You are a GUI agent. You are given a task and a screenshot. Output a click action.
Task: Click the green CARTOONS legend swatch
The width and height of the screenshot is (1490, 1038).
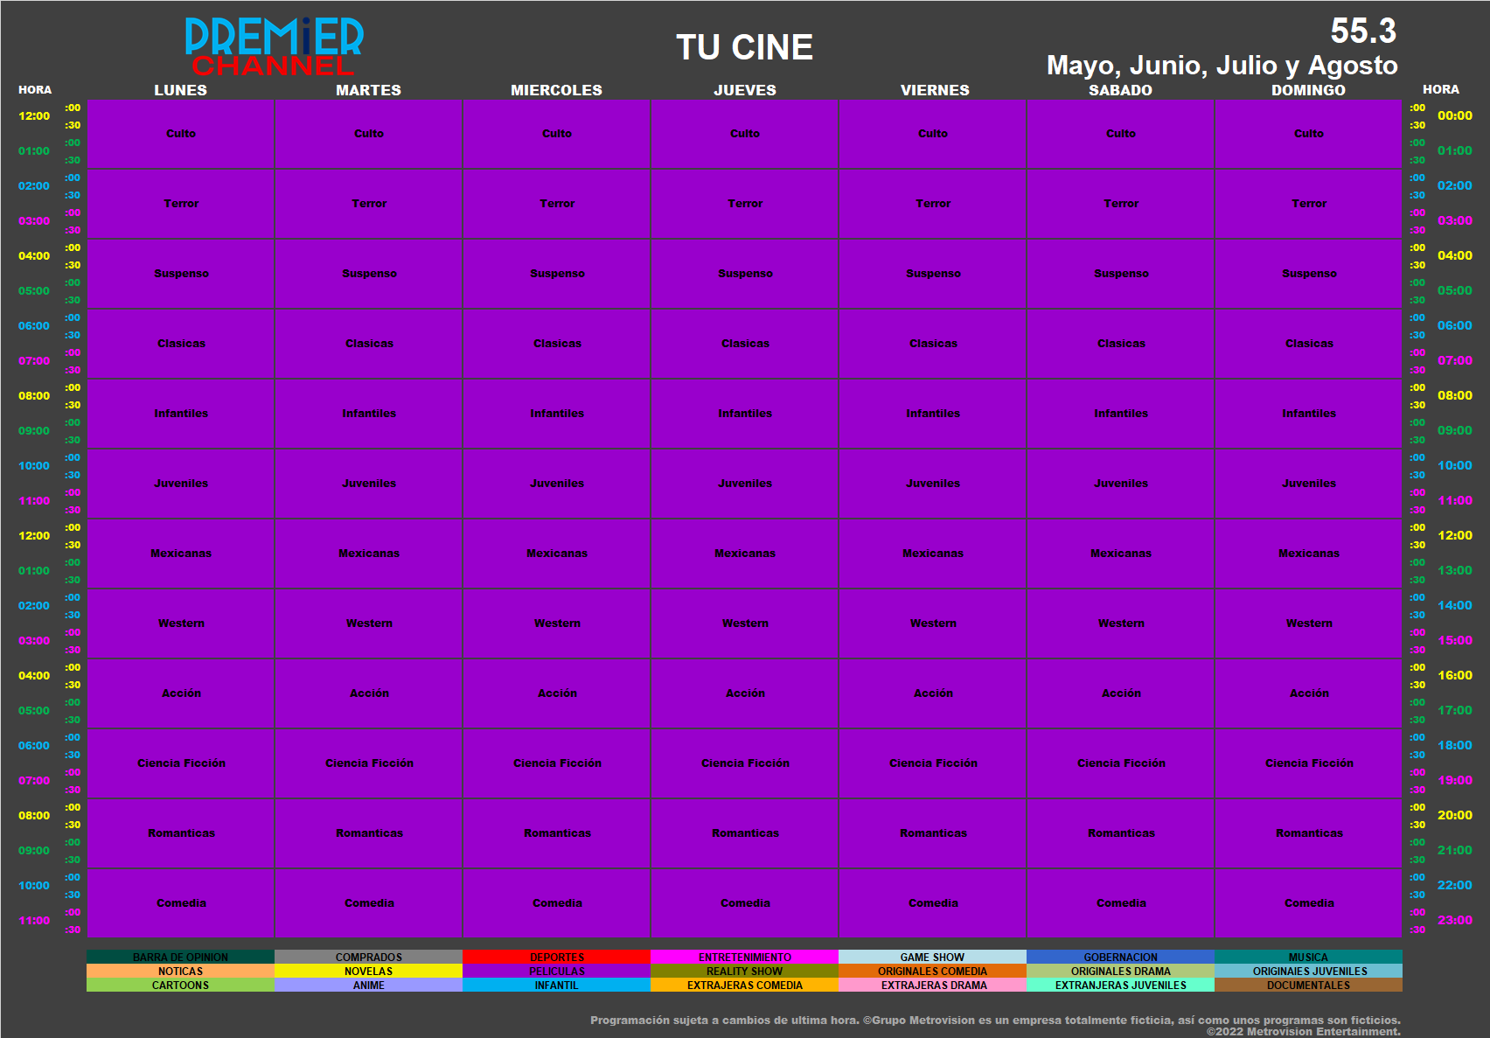tap(180, 985)
